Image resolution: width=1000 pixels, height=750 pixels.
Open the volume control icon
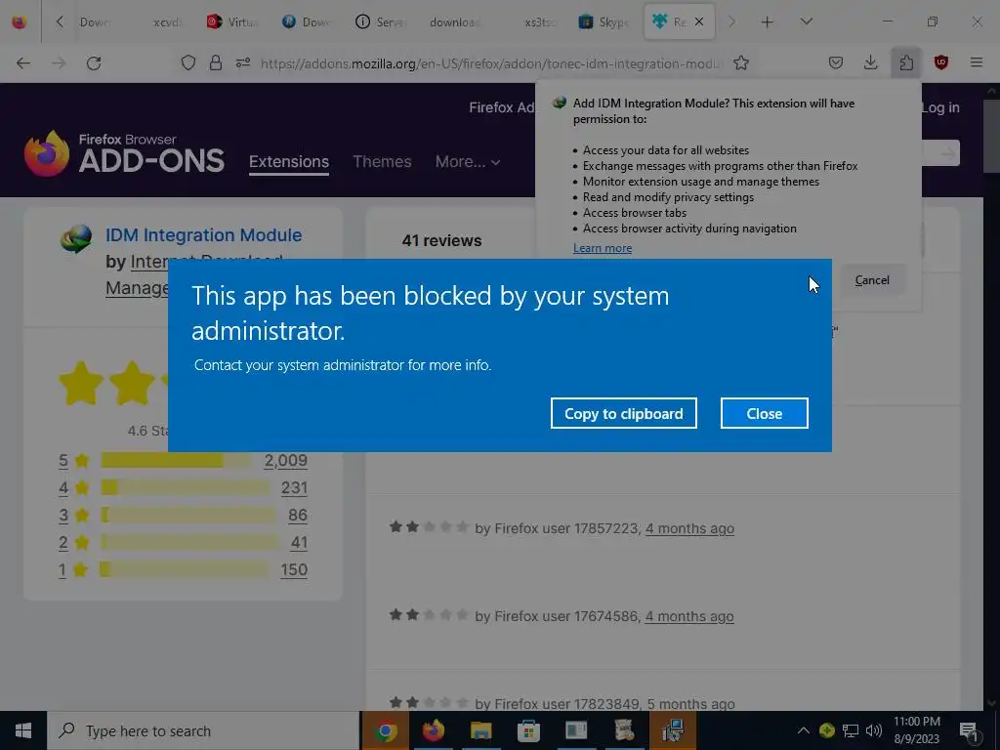[874, 730]
